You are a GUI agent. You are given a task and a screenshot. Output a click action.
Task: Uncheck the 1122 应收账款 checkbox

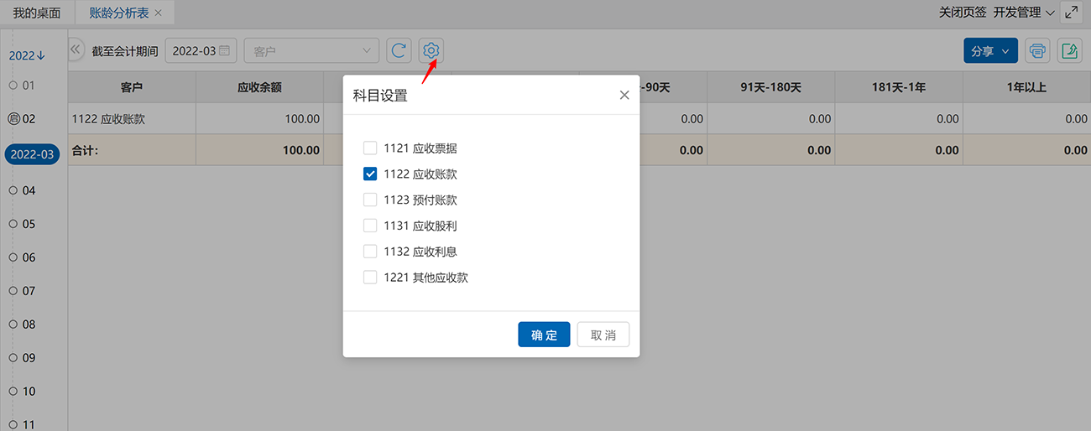click(x=370, y=174)
